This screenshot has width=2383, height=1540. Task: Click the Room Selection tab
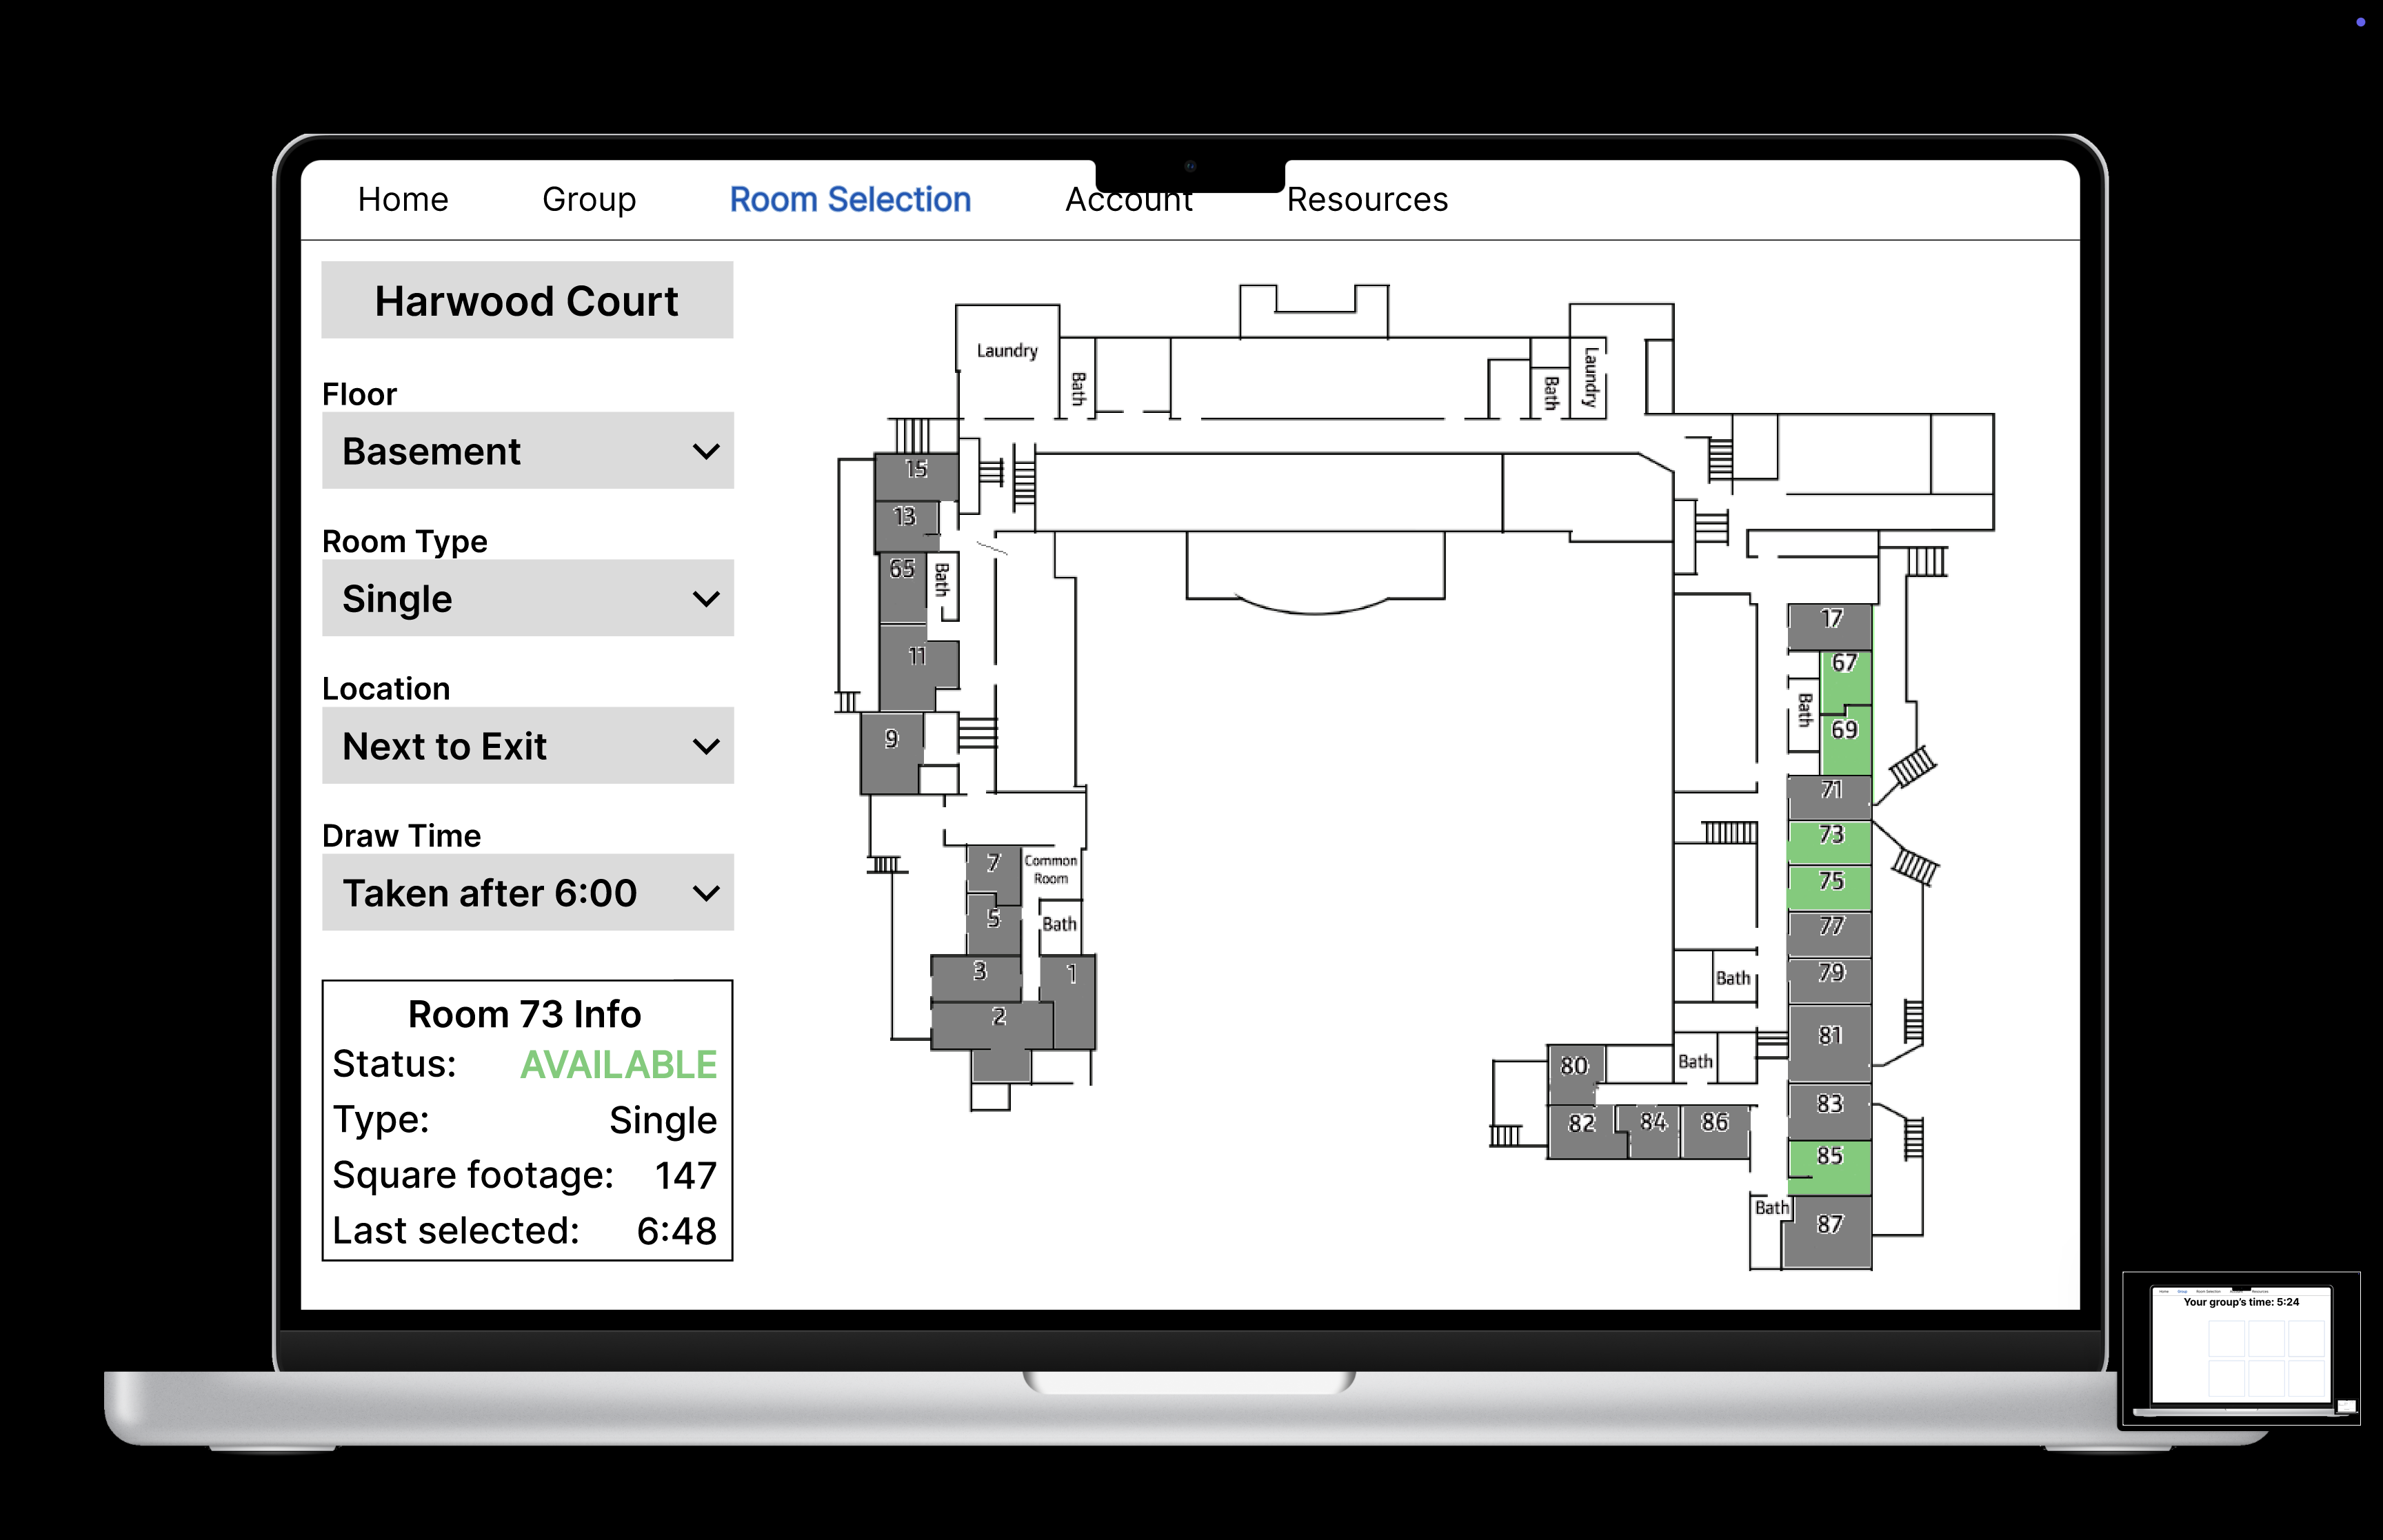[x=850, y=199]
